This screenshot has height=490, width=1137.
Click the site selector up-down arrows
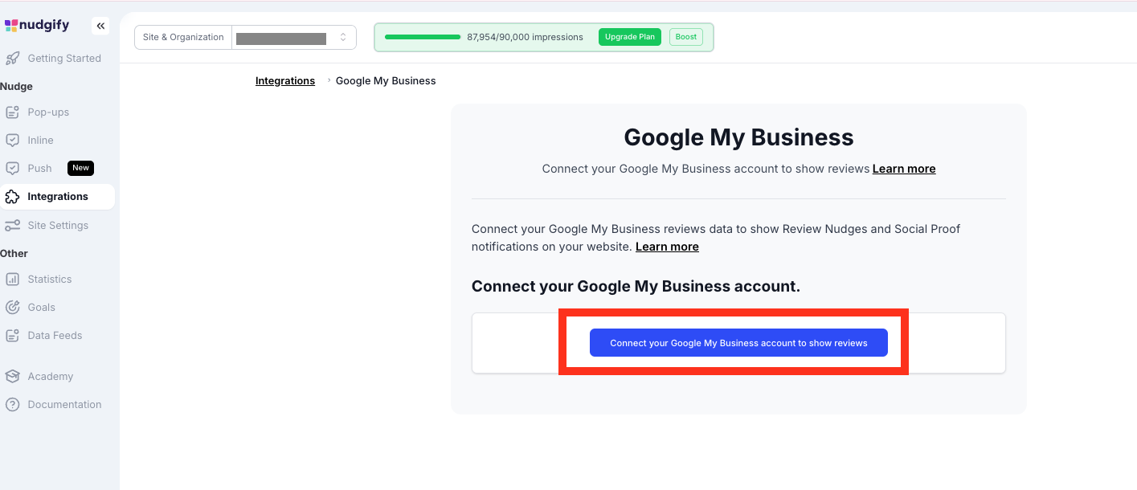point(343,38)
